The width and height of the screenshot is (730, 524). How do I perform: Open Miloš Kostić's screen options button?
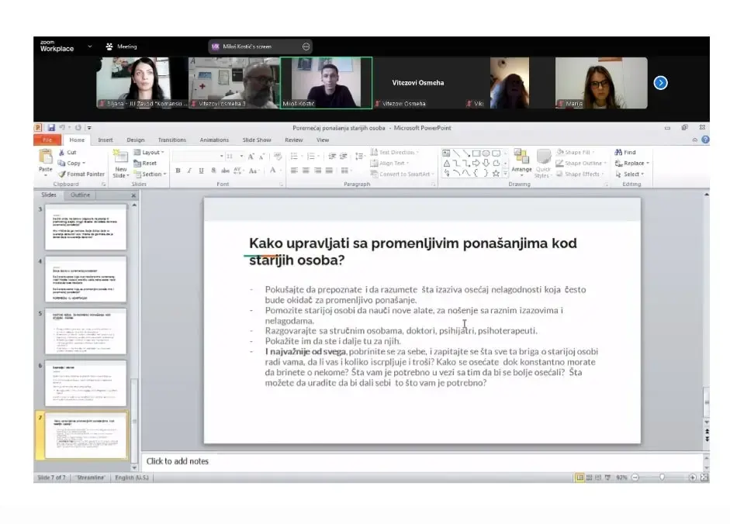[x=306, y=47]
